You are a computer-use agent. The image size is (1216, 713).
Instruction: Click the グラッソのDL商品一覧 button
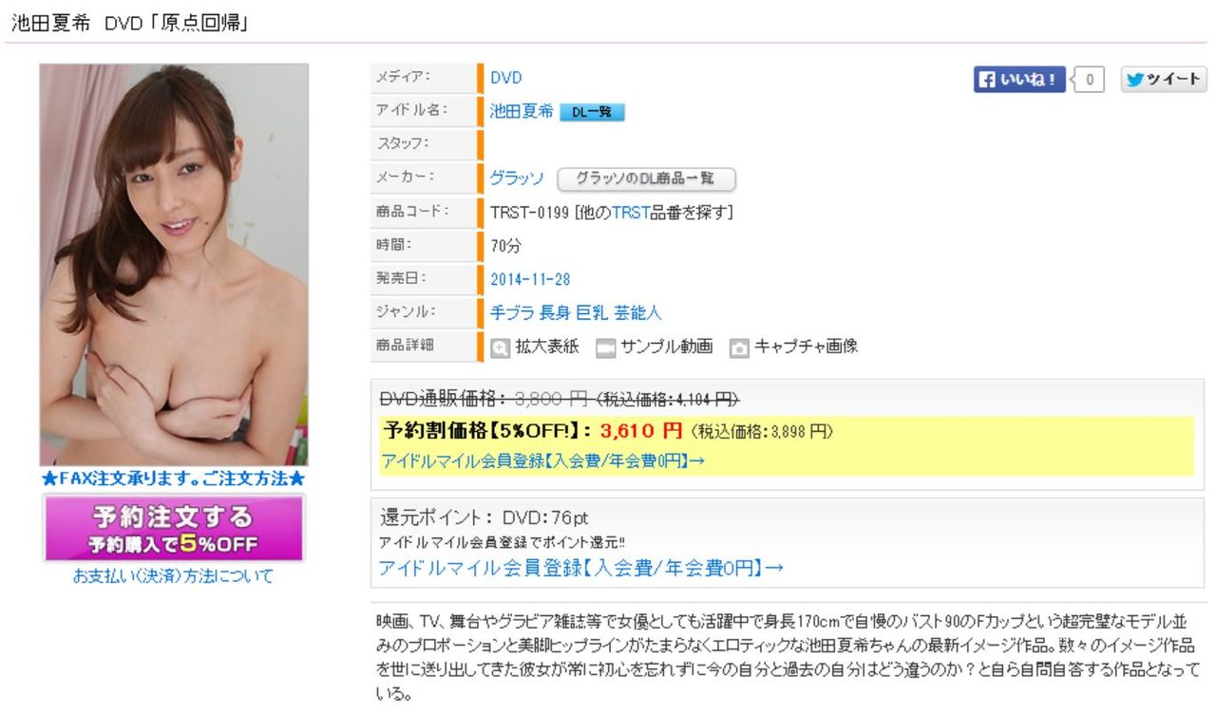pos(646,178)
